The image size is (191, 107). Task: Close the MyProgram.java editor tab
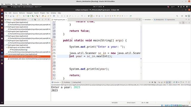point(66,20)
